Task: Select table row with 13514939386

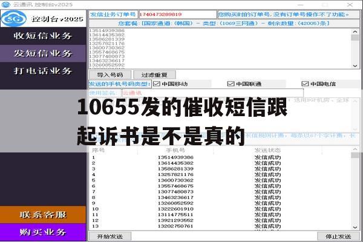Action: (x=220, y=157)
